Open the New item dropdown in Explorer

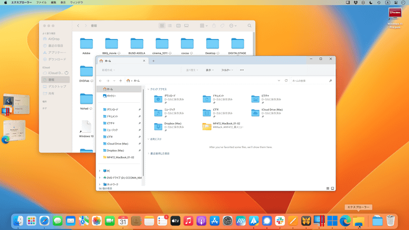coord(108,70)
